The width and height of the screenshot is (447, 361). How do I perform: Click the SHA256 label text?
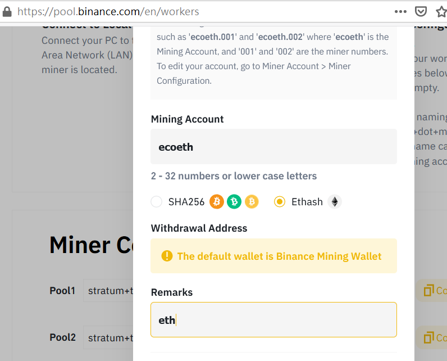[186, 202]
